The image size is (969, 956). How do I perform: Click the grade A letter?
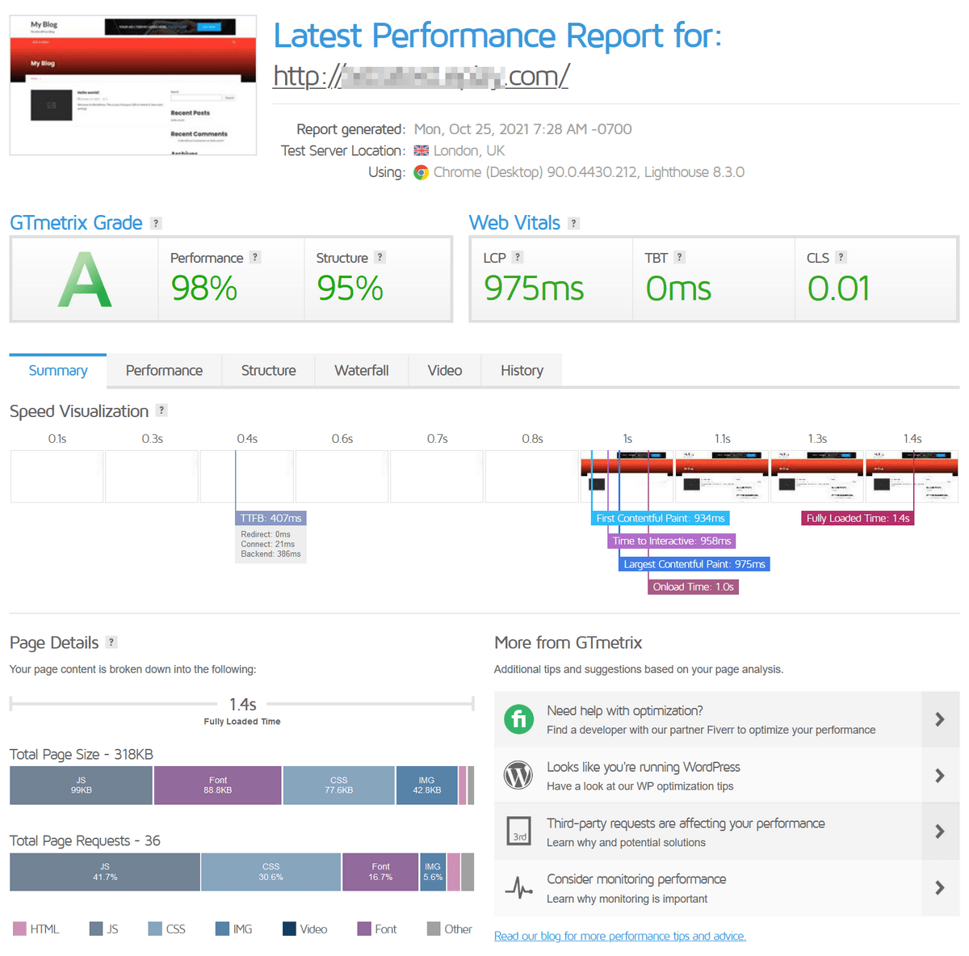[85, 280]
